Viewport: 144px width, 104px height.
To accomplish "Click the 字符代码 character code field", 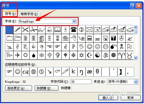I will tap(81, 82).
